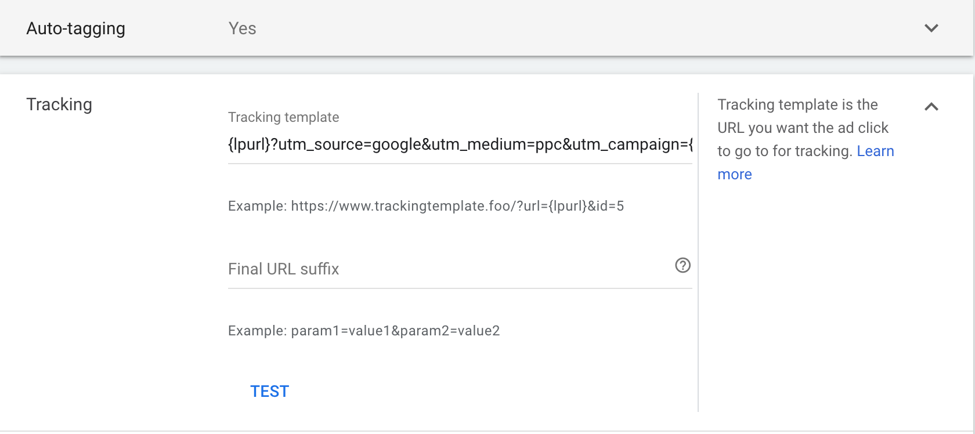Image resolution: width=975 pixels, height=434 pixels.
Task: Place cursor at {lpurl} start of tracking template
Action: (229, 144)
